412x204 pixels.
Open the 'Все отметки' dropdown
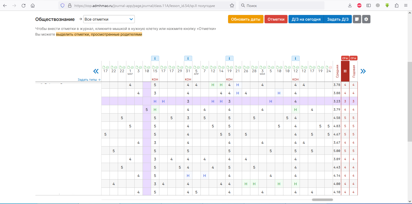[x=109, y=19]
